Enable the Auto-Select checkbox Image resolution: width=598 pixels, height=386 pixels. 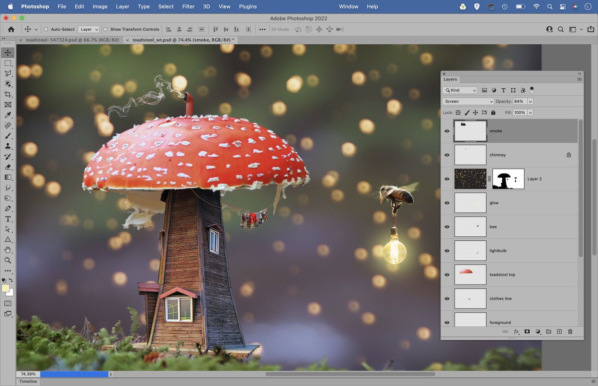pyautogui.click(x=46, y=29)
